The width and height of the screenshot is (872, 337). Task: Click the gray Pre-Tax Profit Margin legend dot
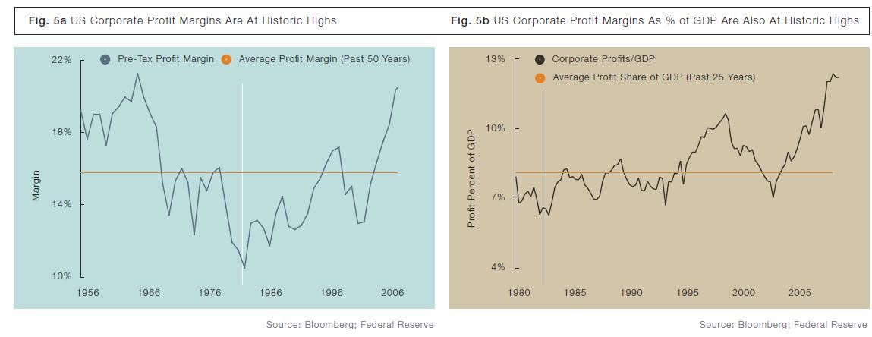click(105, 59)
